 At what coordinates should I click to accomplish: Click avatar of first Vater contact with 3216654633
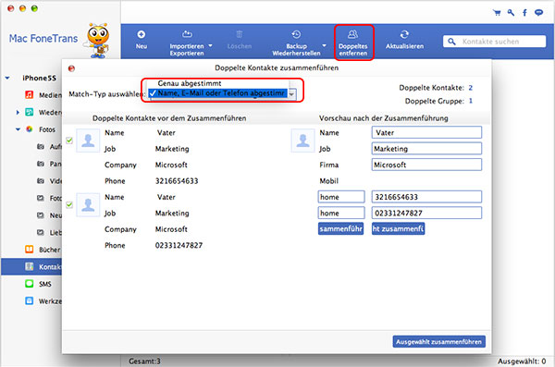pyautogui.click(x=88, y=141)
